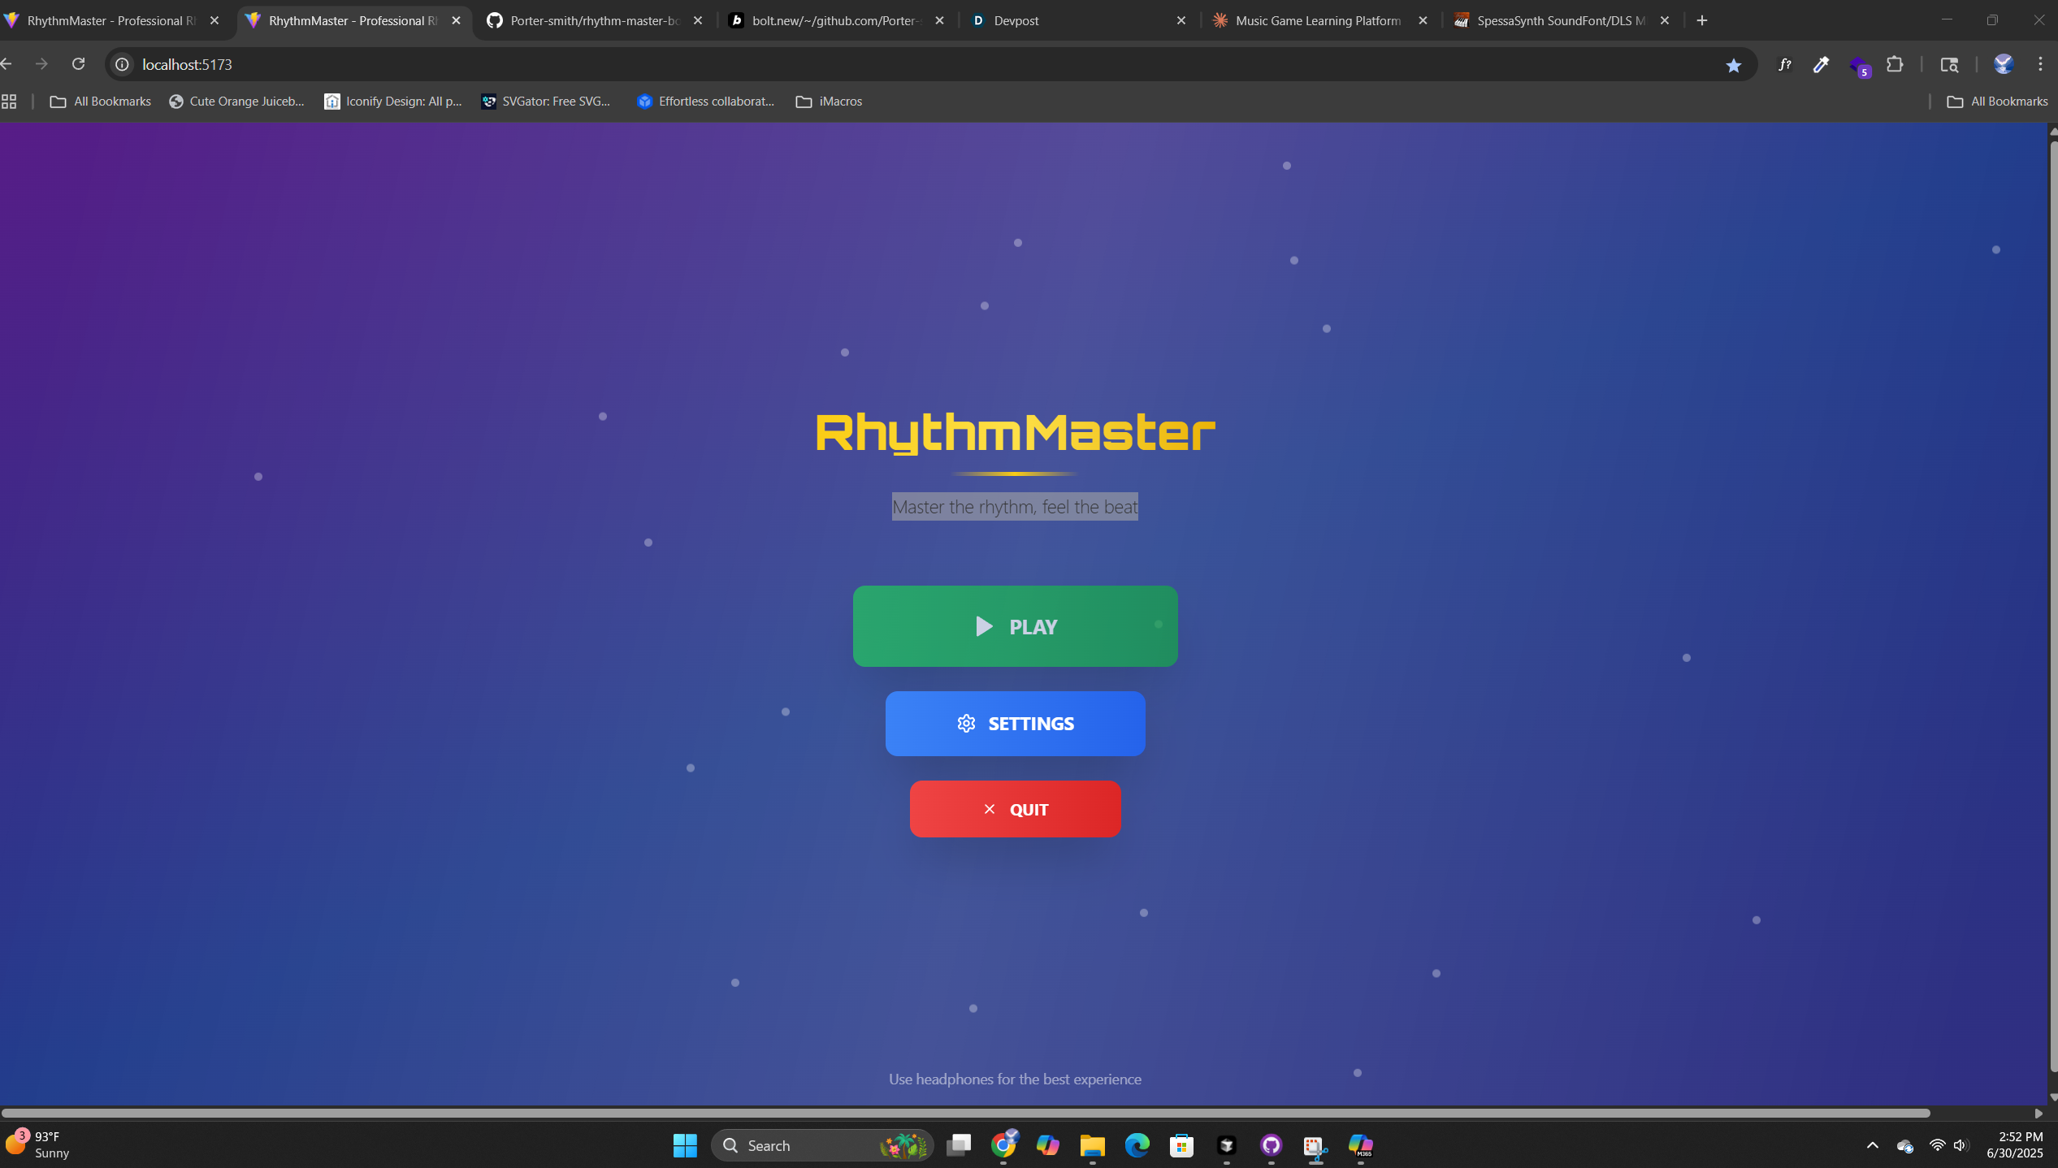
Task: Click the Chrome profile avatar
Action: 2003,64
